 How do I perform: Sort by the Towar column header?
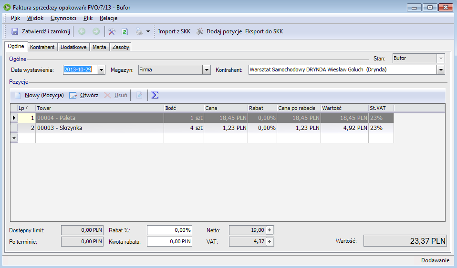[100, 108]
